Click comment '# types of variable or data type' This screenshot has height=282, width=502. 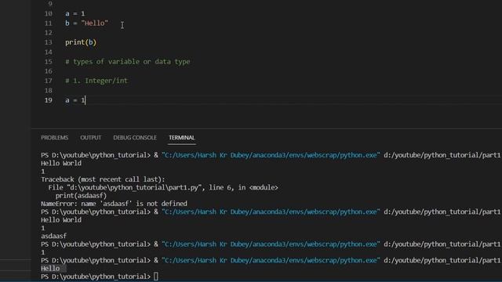[x=128, y=61]
